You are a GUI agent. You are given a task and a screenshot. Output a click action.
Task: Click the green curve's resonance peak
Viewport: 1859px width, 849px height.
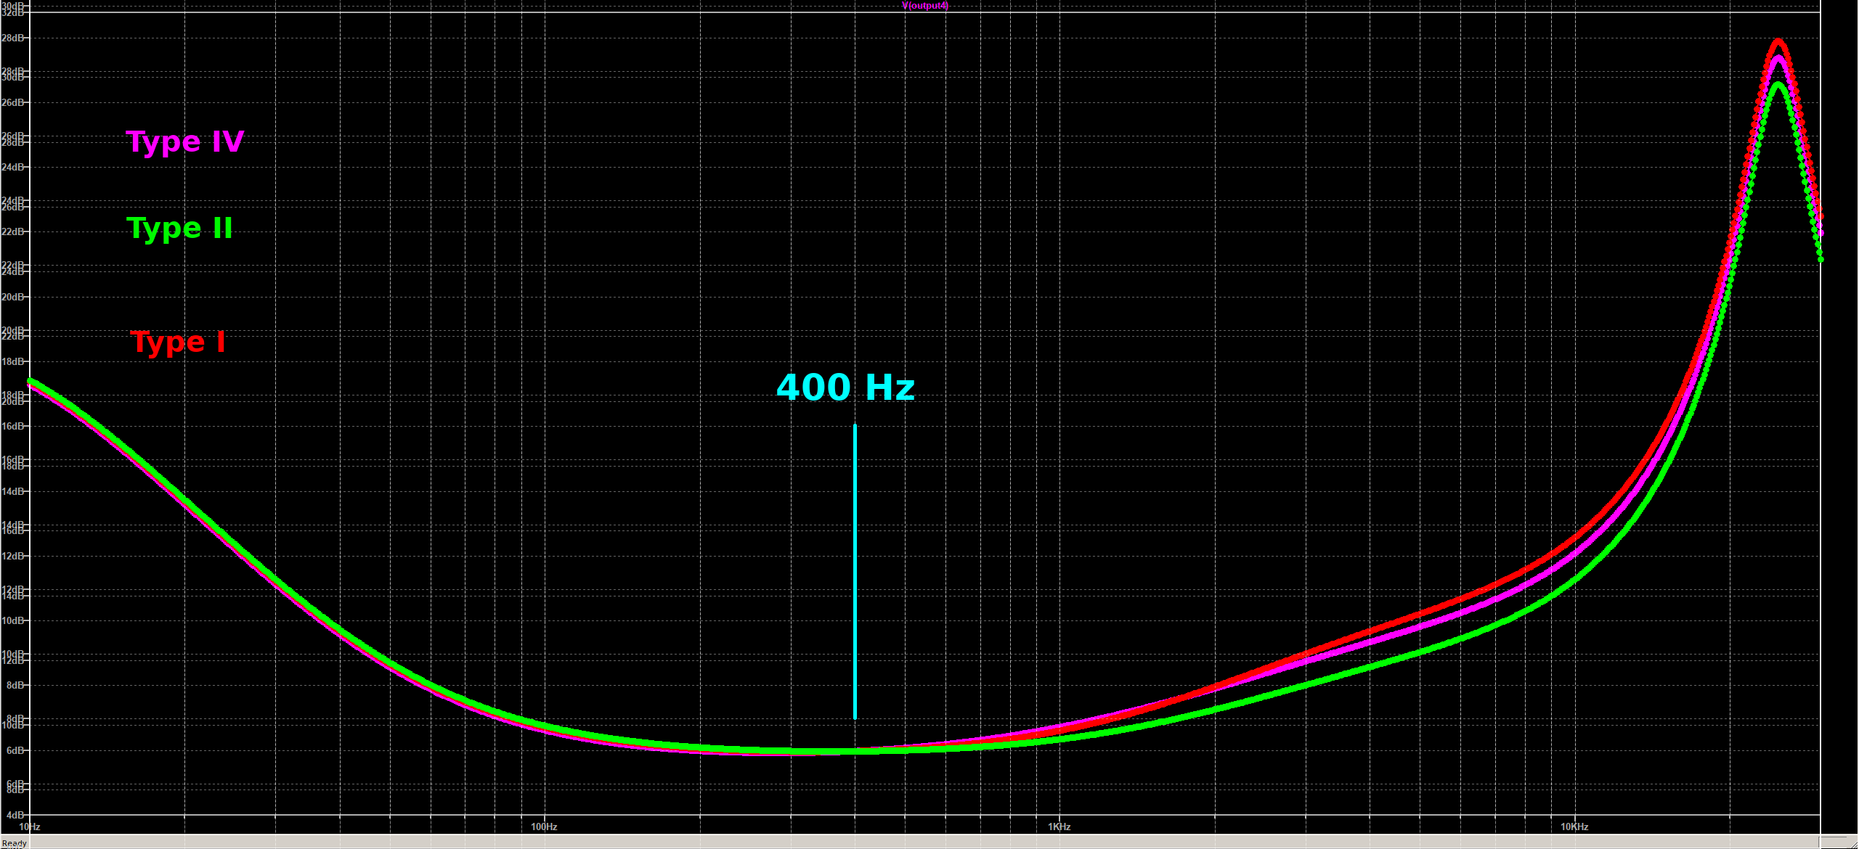point(1778,86)
